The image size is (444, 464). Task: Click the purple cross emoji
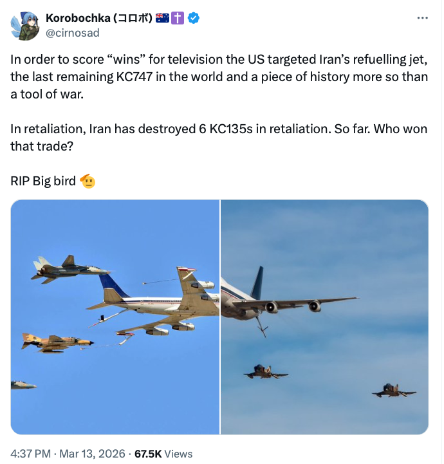click(178, 18)
